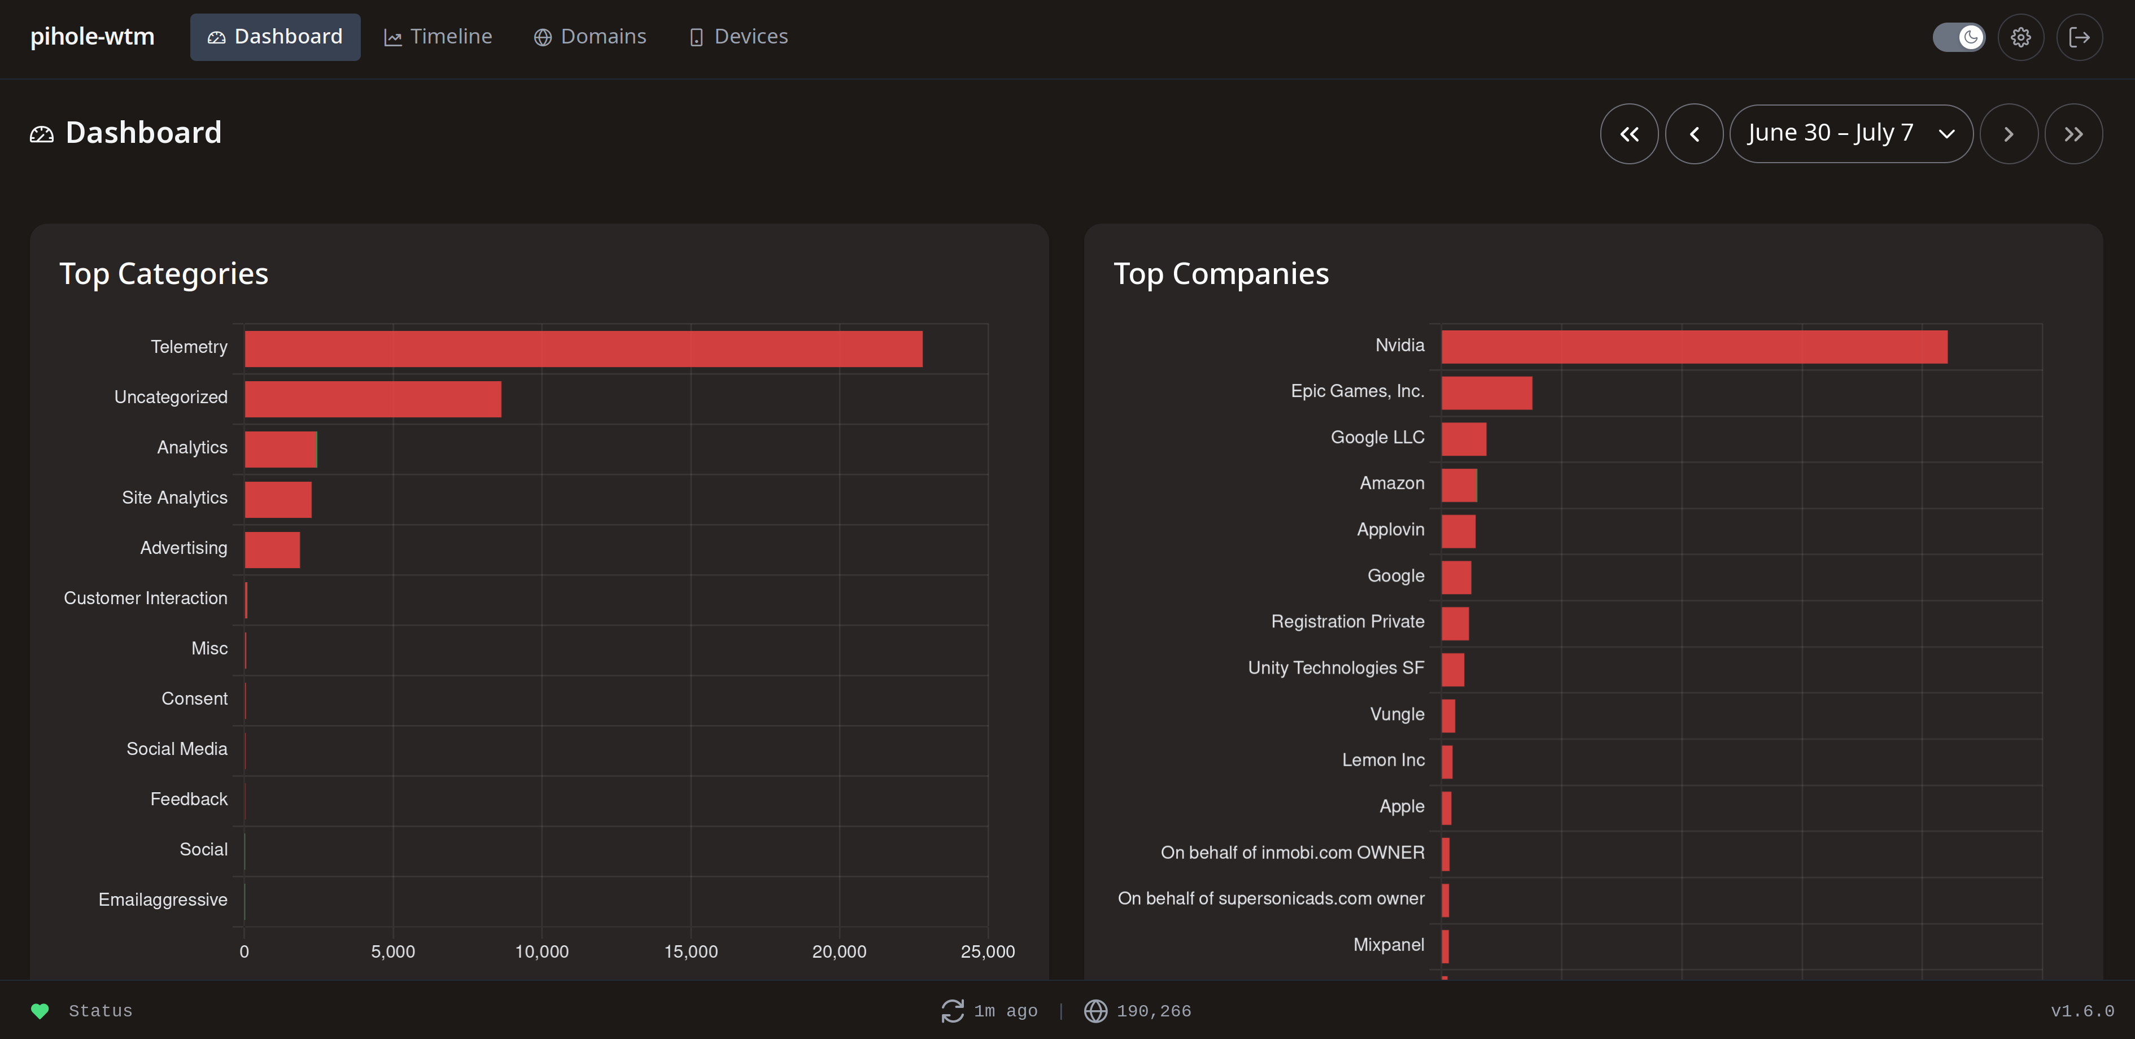Screen dimensions: 2135x1039
Task: Click the 'Customer Interaction' label
Action: click(145, 598)
